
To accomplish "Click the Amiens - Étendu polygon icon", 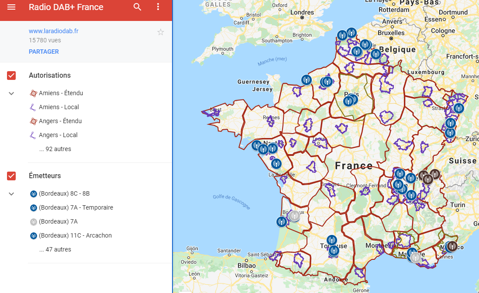I will pos(33,93).
